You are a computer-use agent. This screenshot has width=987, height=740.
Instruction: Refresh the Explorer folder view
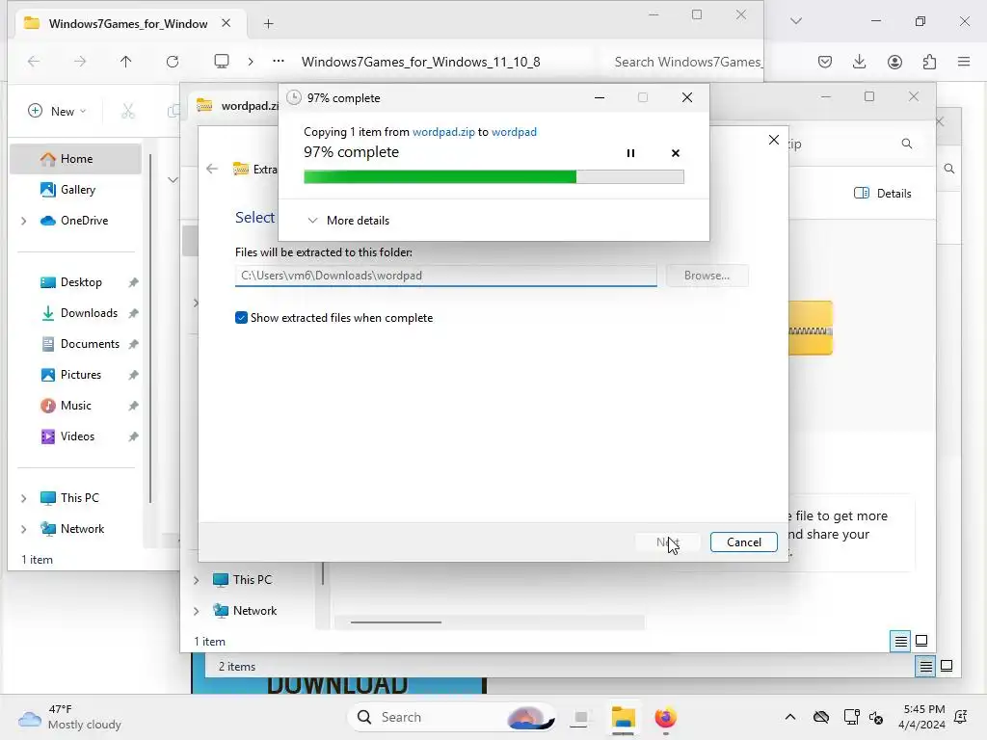click(173, 61)
